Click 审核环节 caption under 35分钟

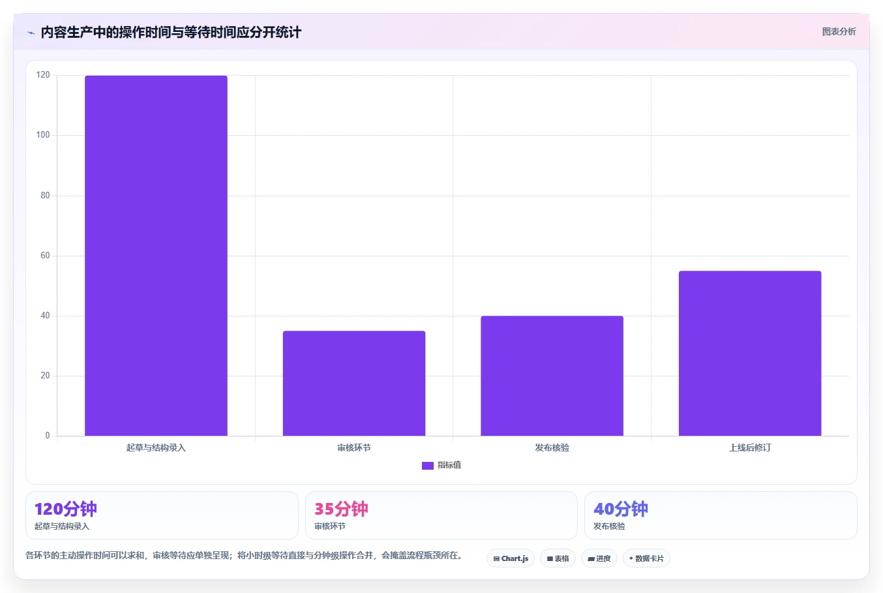(x=330, y=526)
